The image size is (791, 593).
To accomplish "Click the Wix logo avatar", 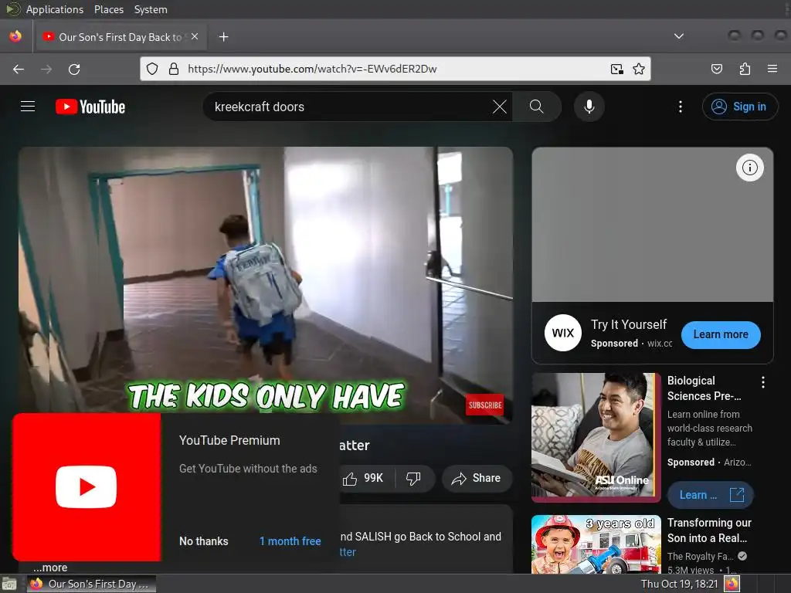I will tap(563, 333).
